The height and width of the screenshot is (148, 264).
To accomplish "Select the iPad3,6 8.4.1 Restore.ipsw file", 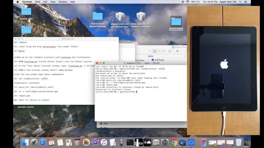I will [x=120, y=20].
